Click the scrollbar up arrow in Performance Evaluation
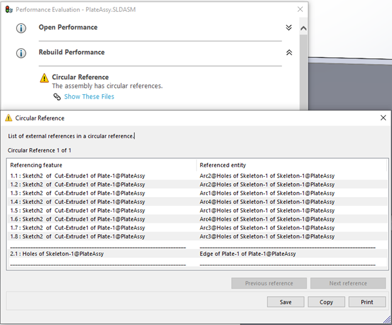Image resolution: width=392 pixels, height=325 pixels. [x=304, y=28]
